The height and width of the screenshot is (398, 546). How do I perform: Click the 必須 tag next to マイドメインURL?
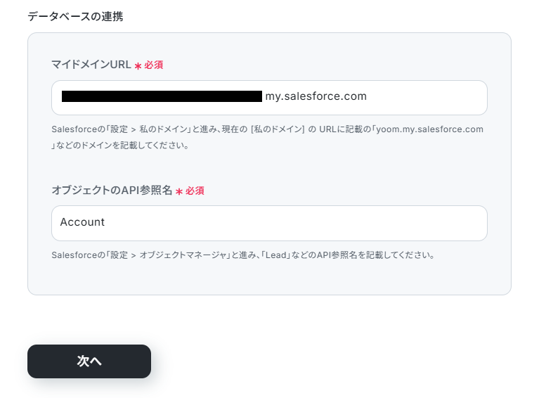tap(154, 65)
